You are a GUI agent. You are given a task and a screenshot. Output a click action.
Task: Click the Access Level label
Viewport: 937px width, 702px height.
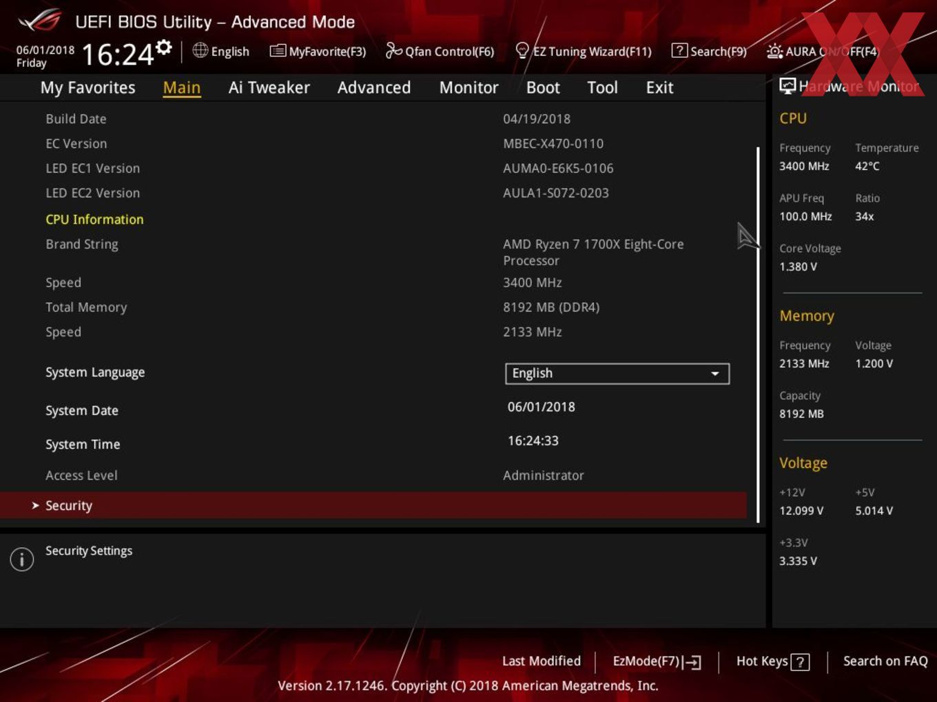tap(81, 476)
